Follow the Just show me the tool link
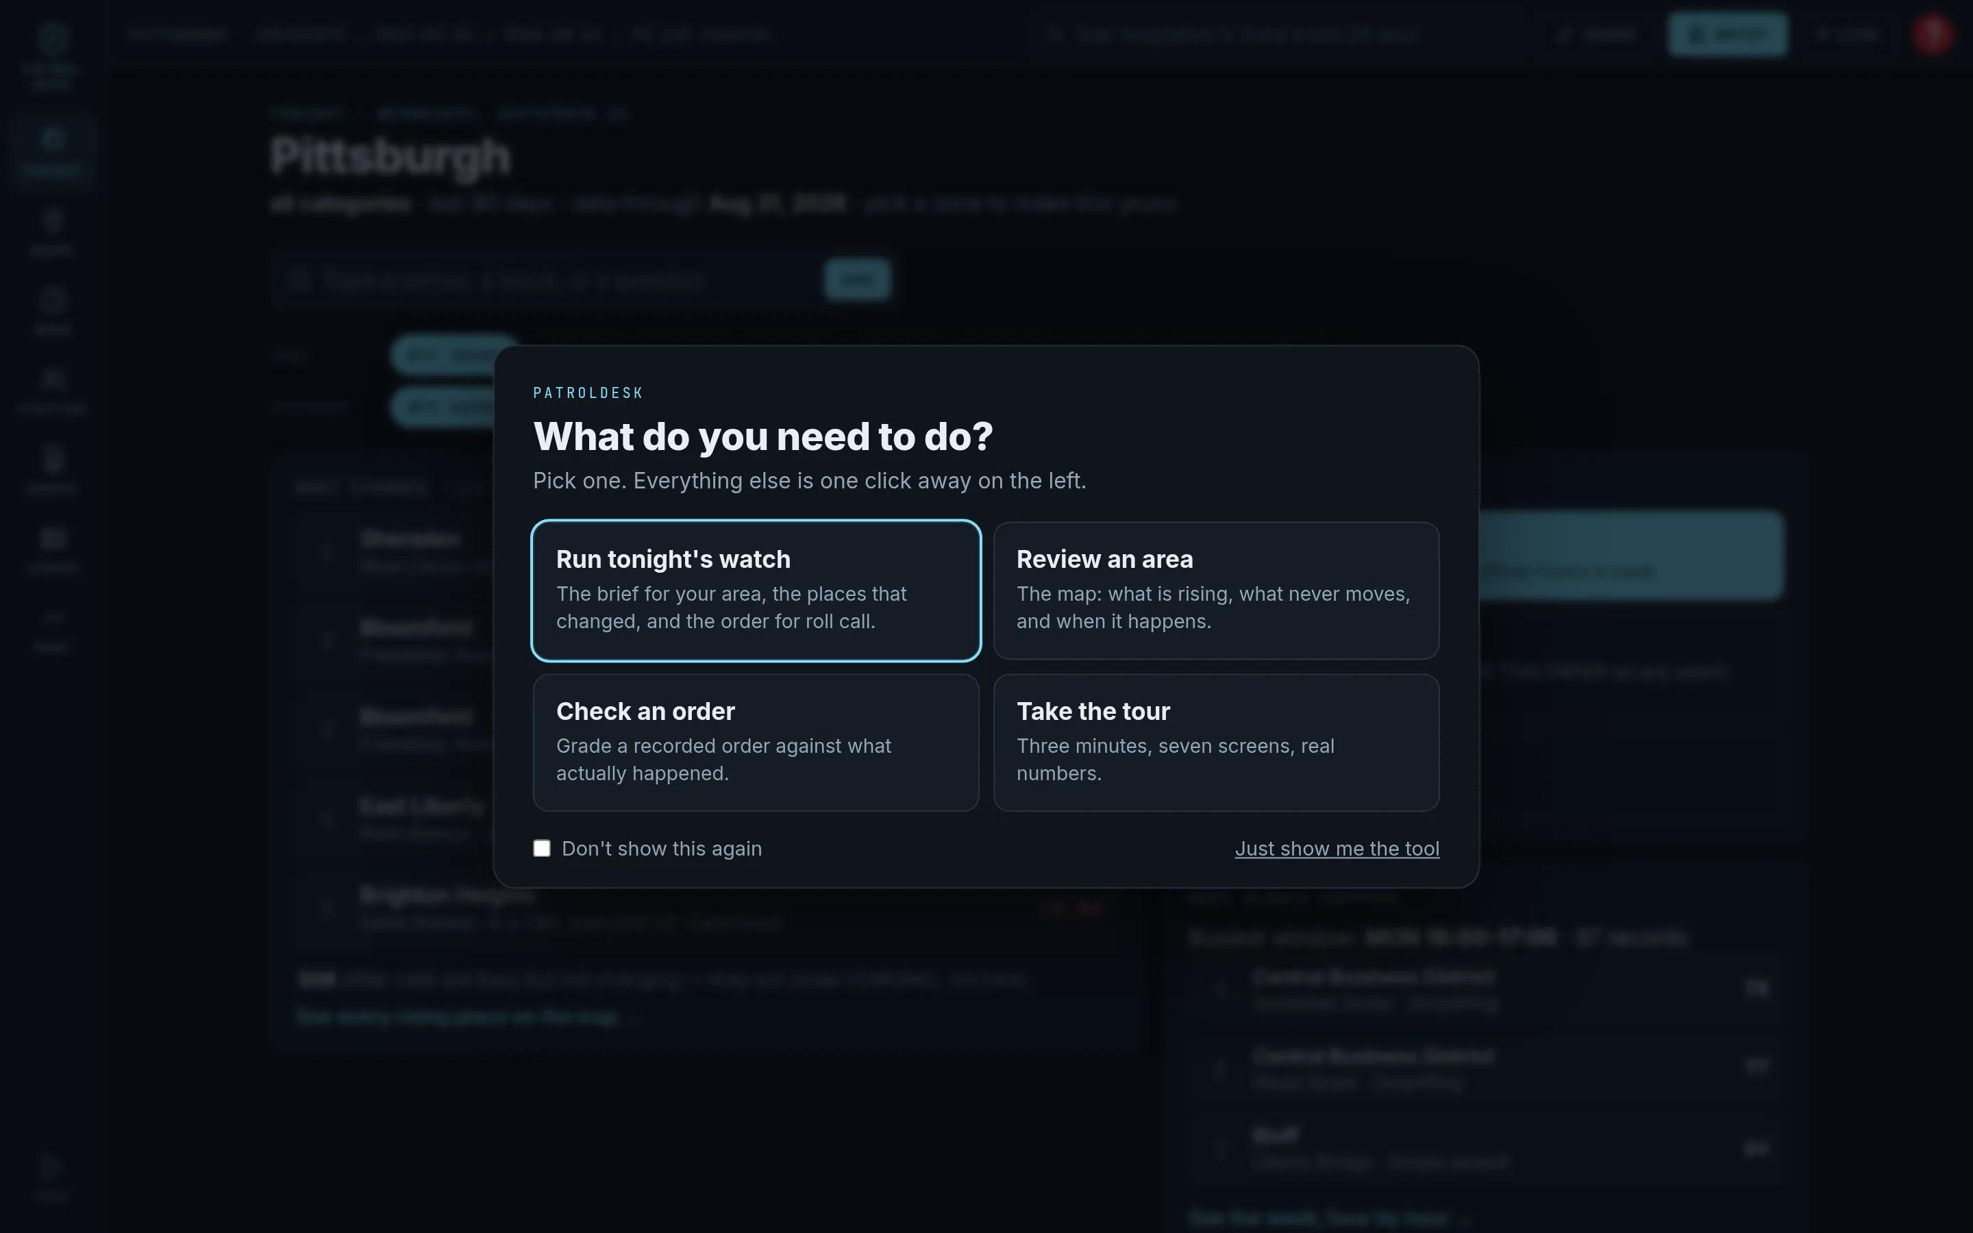This screenshot has width=1973, height=1233. (x=1337, y=848)
